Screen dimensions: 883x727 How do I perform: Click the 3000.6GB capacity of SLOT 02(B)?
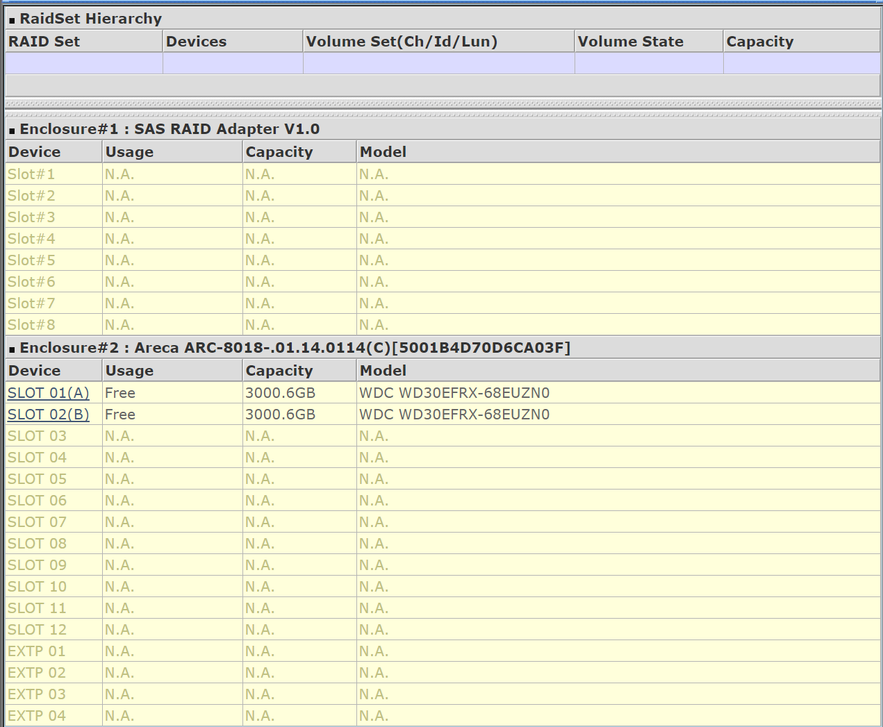280,415
